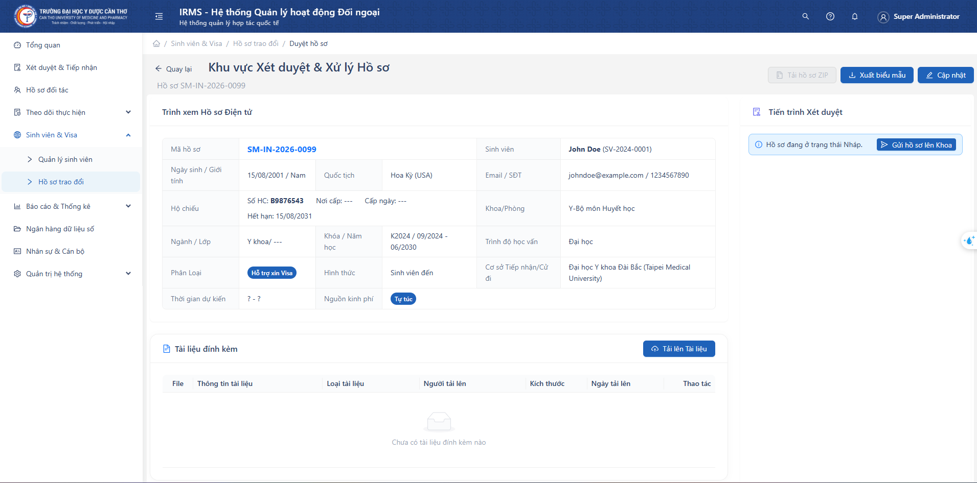
Task: Click Y-Bộ môn Huyết học value
Action: 602,208
